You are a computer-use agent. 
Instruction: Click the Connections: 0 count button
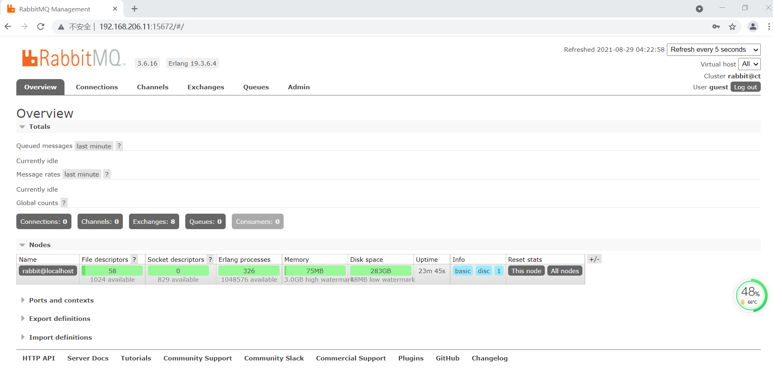point(44,222)
